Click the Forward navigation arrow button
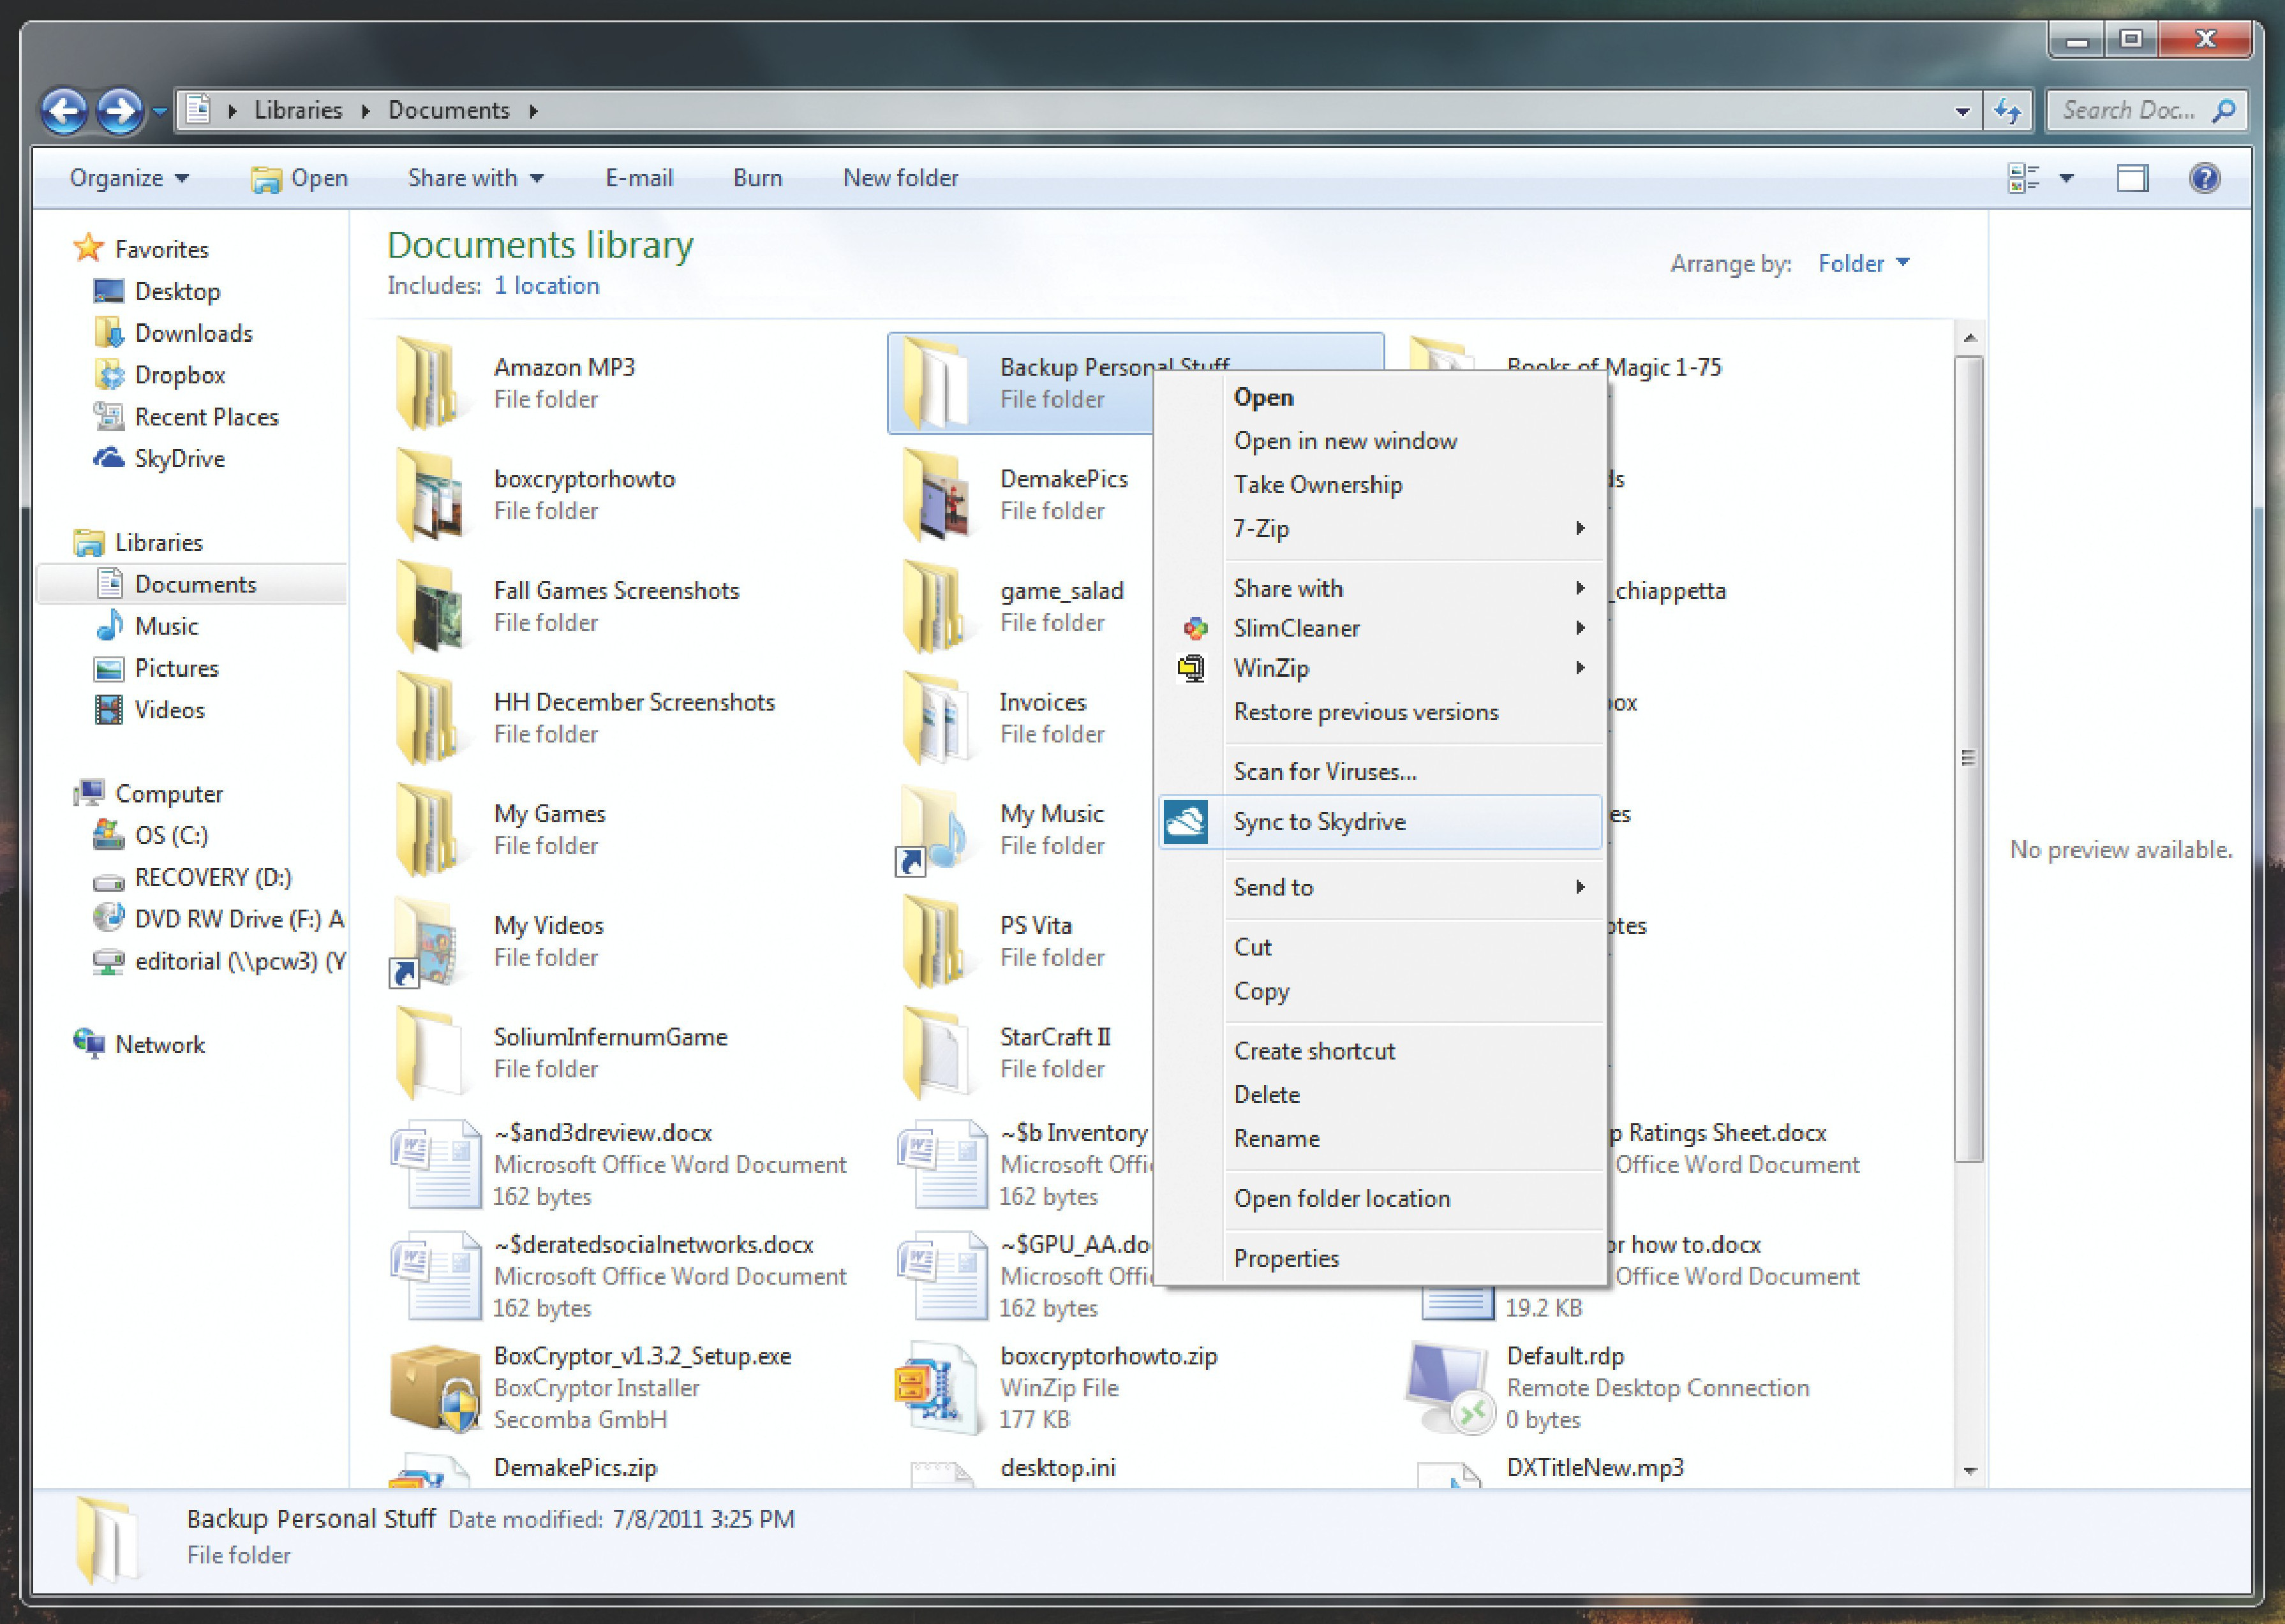 tap(120, 111)
